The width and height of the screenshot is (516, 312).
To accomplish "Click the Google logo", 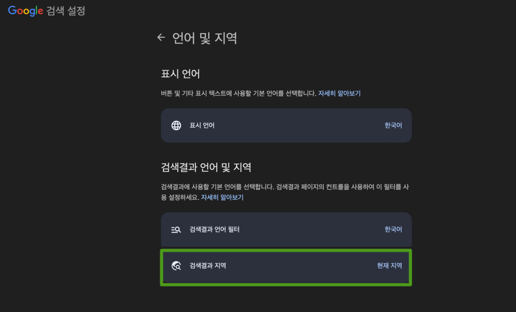I will [25, 11].
